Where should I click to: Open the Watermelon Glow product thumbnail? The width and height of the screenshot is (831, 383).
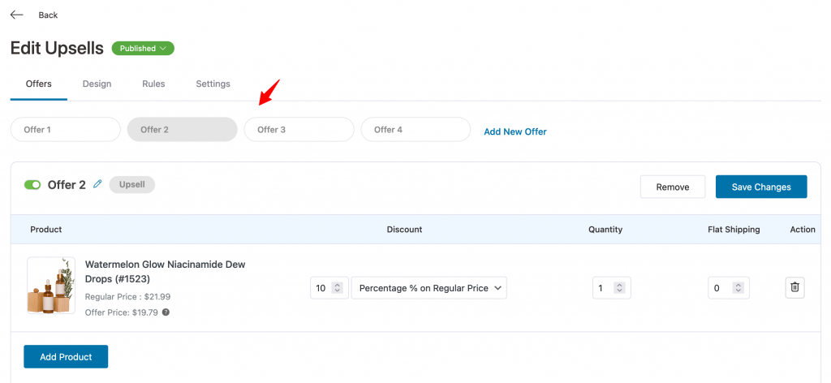(51, 286)
